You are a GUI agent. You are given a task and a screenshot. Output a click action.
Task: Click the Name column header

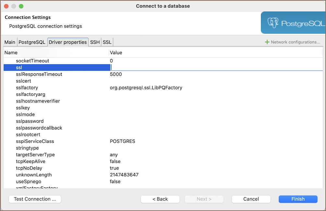(x=11, y=53)
